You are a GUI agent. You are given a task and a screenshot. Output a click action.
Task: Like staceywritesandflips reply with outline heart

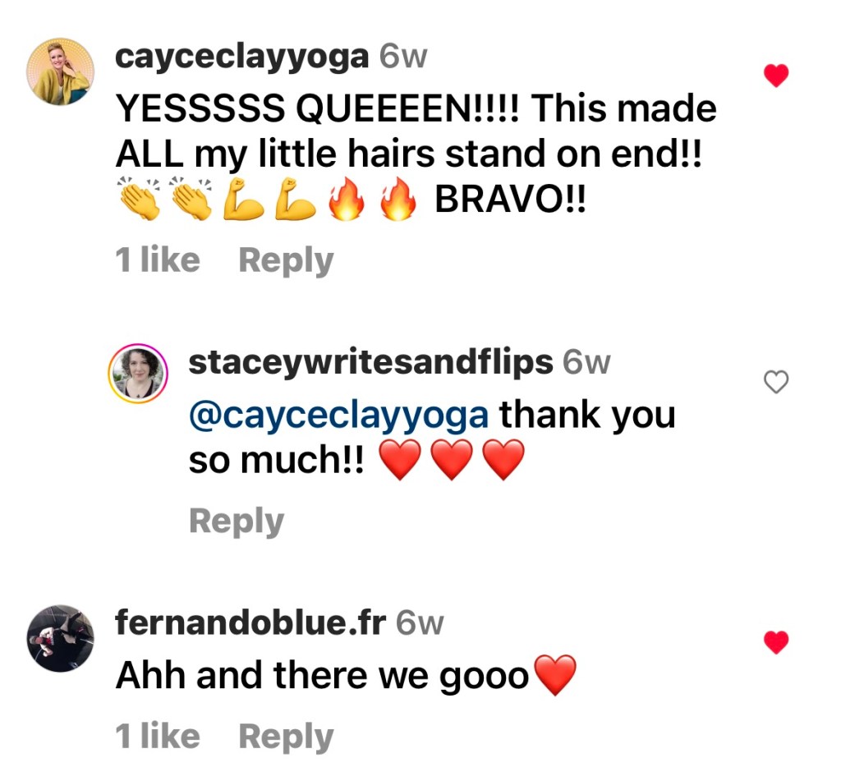point(775,382)
